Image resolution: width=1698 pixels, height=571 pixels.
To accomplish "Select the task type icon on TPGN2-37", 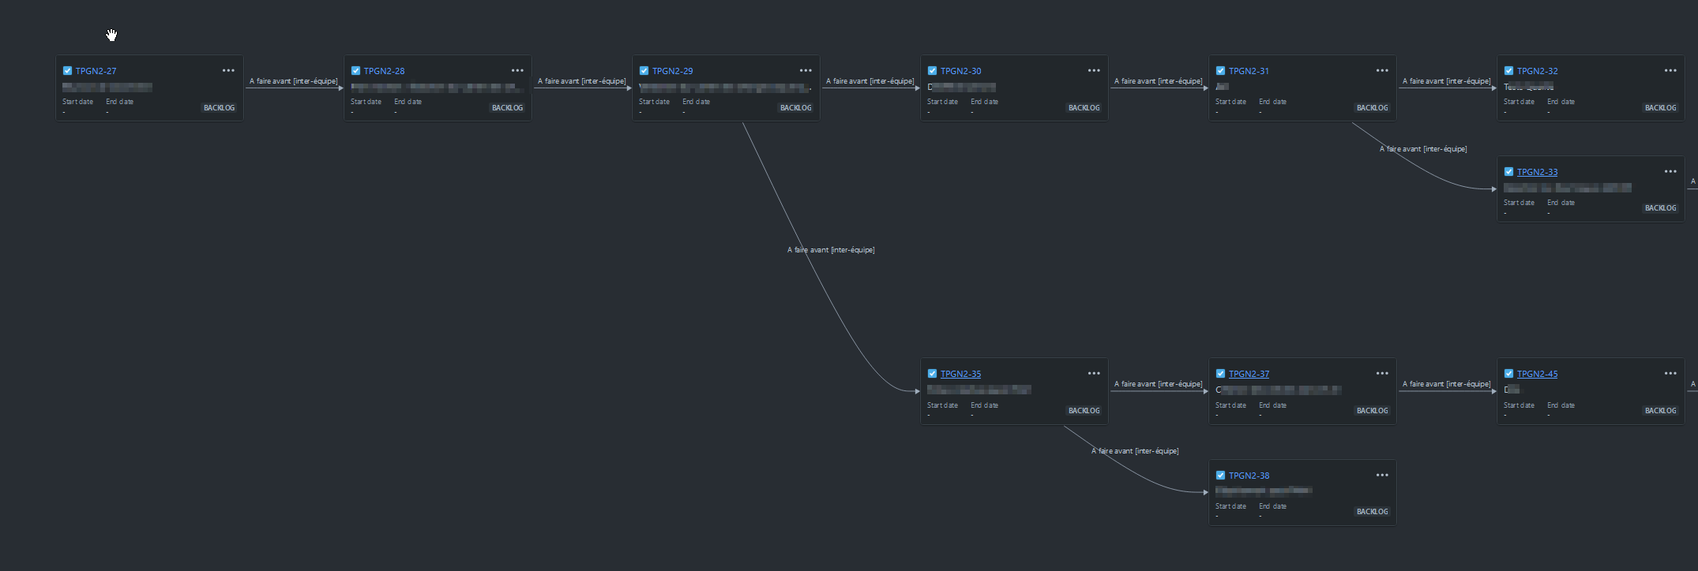I will [1220, 374].
